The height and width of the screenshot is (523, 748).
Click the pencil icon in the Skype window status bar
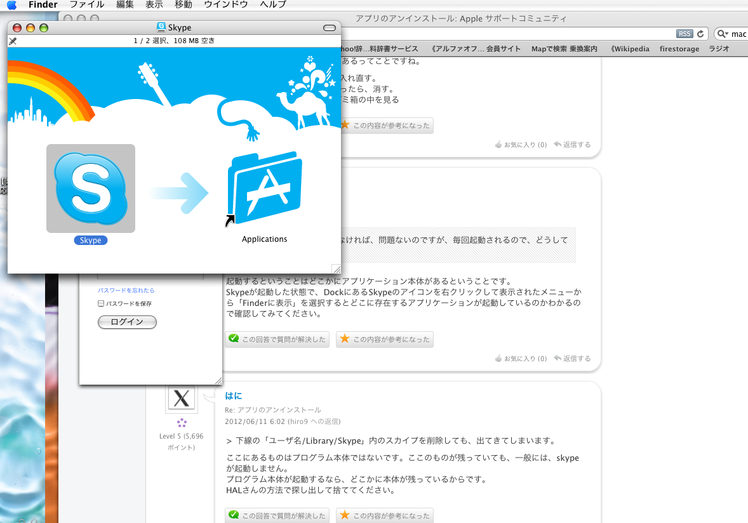(13, 41)
